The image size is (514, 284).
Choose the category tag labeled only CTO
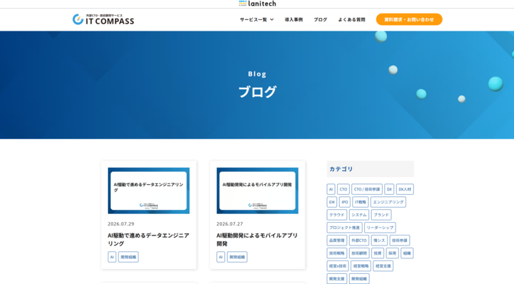(343, 189)
